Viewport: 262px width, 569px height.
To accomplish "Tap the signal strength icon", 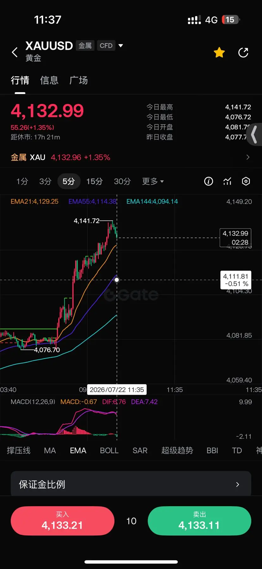I will (194, 20).
